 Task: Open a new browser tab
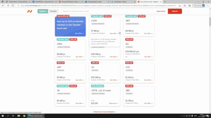tap(165, 2)
